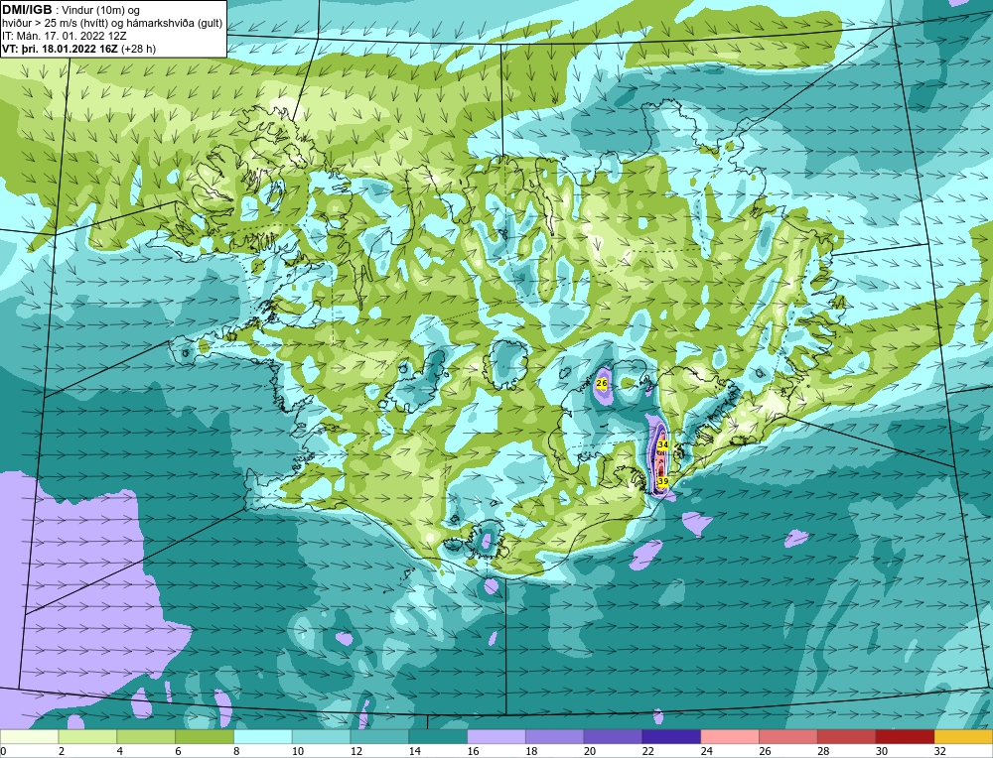The image size is (993, 758).
Task: Pick the light purple 18–20 m/s swatch
Action: pyautogui.click(x=555, y=736)
